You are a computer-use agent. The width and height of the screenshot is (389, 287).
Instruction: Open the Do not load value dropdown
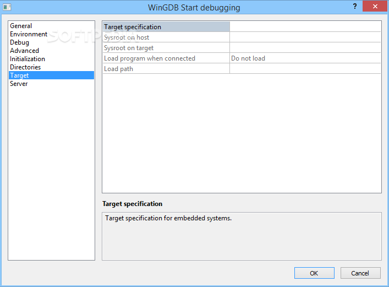point(305,58)
